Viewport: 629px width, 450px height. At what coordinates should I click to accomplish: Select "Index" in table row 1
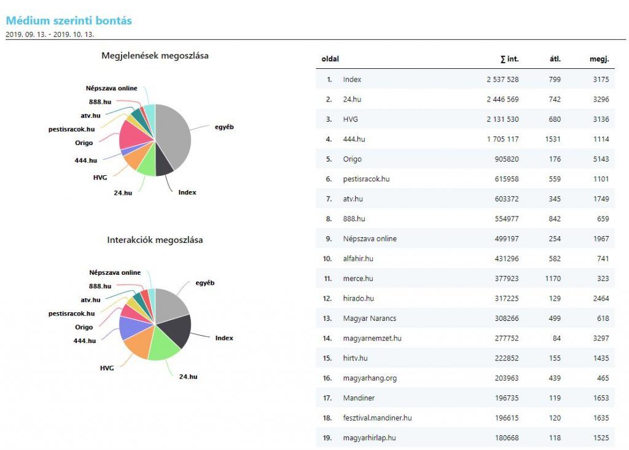coord(352,79)
